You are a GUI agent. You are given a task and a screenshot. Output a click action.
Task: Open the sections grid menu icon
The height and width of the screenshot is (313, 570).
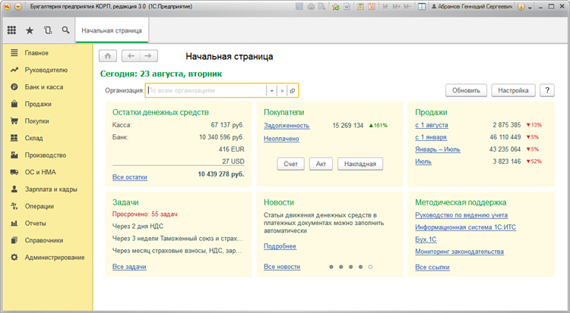(x=11, y=30)
